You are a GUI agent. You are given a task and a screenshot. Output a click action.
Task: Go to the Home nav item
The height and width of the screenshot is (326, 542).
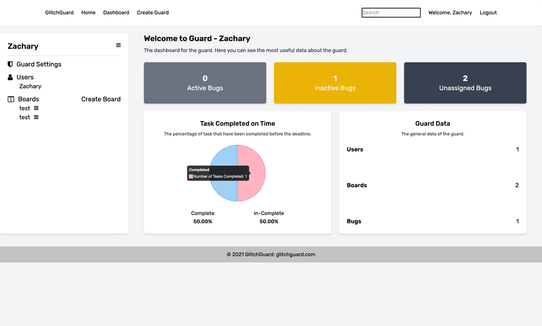[x=88, y=13]
